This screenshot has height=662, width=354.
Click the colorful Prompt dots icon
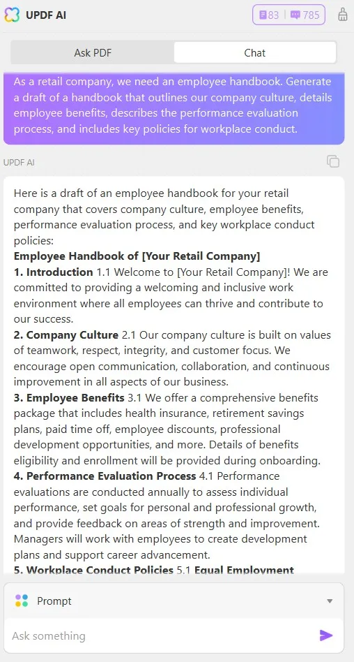click(22, 601)
